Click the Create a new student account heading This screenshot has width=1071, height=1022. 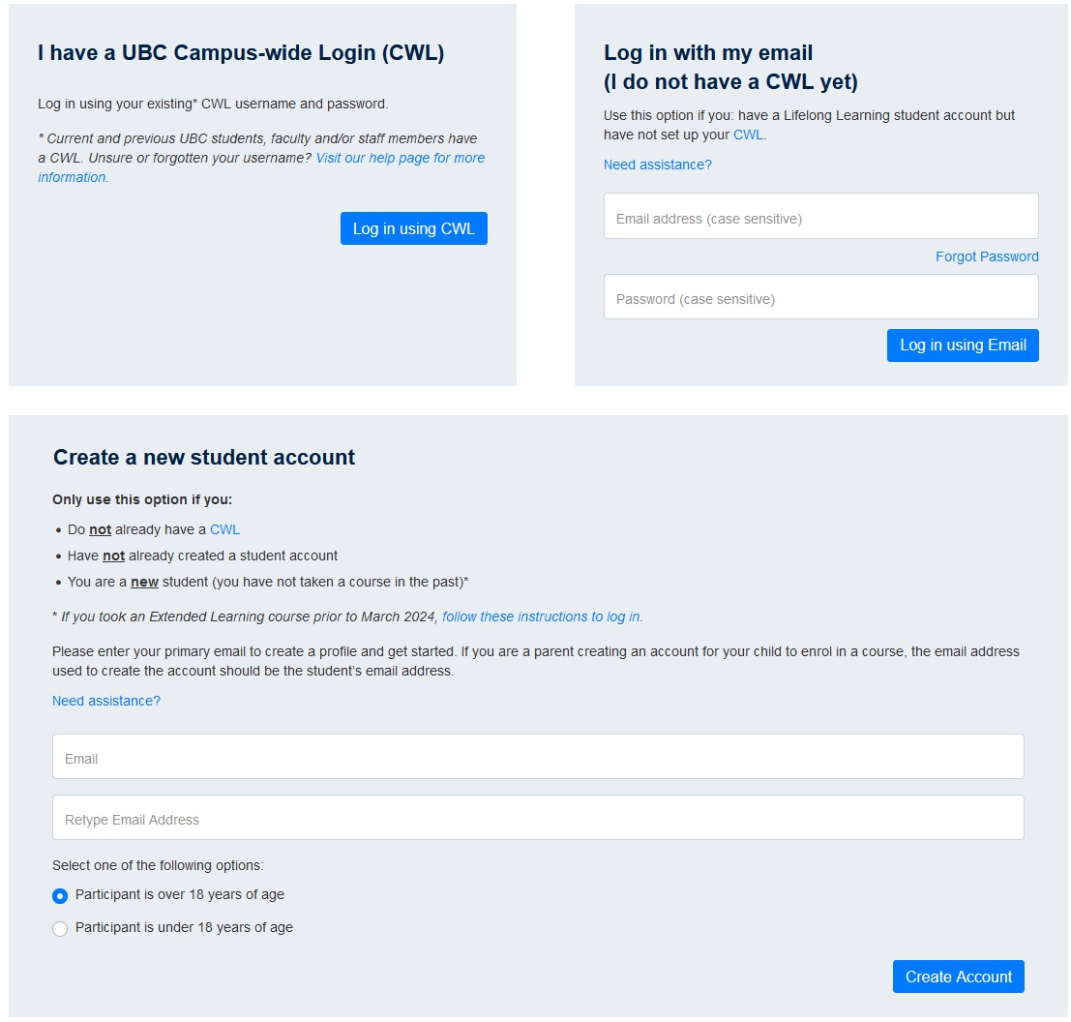(x=204, y=457)
